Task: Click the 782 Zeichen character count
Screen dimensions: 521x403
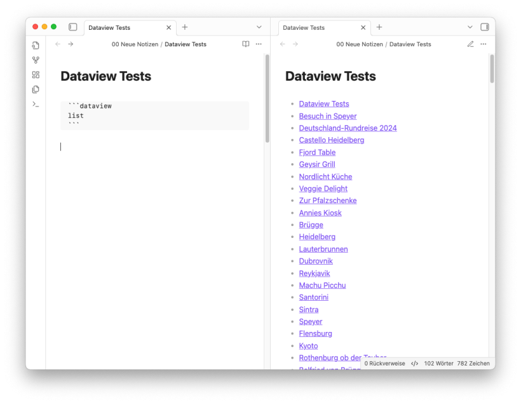Action: tap(473, 364)
